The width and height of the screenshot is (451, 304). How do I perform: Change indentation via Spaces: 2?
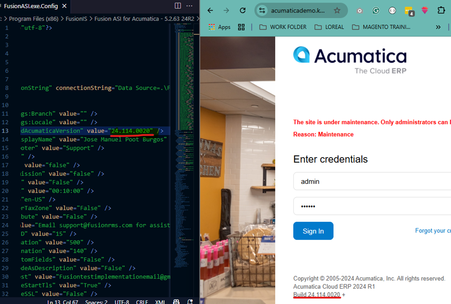(96, 302)
